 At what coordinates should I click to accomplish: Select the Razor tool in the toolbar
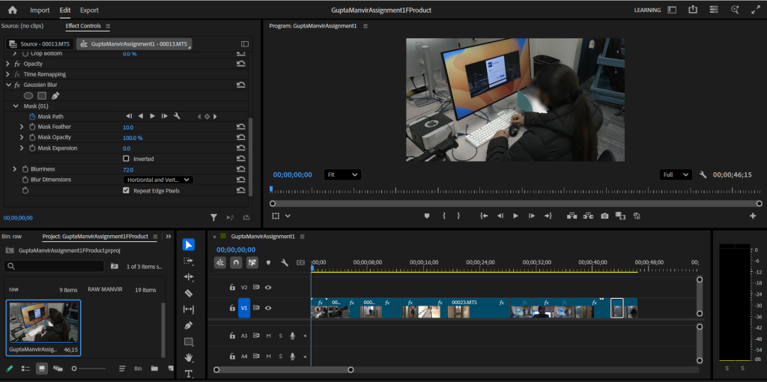pyautogui.click(x=189, y=294)
